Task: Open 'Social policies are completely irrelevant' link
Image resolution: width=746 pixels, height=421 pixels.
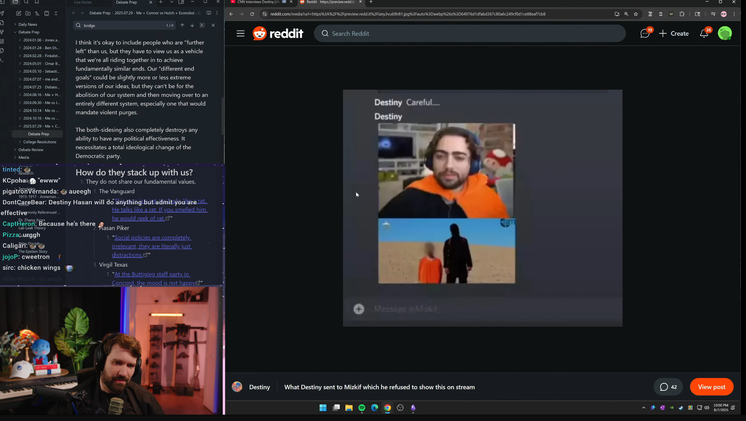Action: pyautogui.click(x=152, y=246)
